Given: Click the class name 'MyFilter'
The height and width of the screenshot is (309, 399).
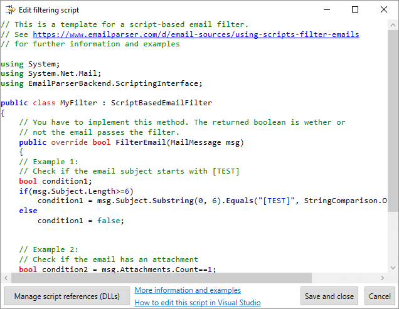Looking at the screenshot, I should coord(78,103).
